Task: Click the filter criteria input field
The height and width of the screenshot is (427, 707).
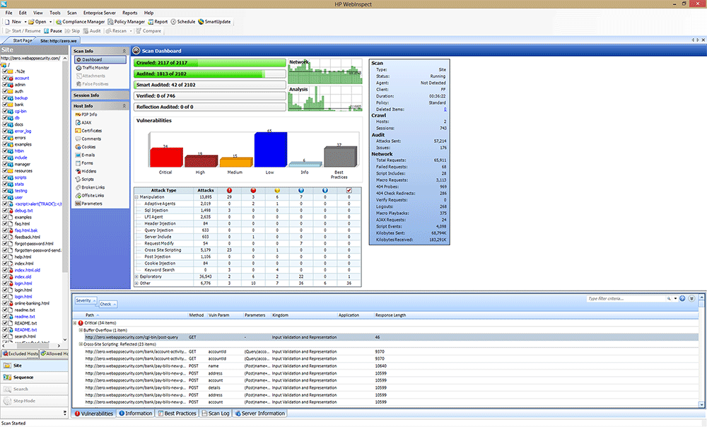Action: click(x=626, y=298)
